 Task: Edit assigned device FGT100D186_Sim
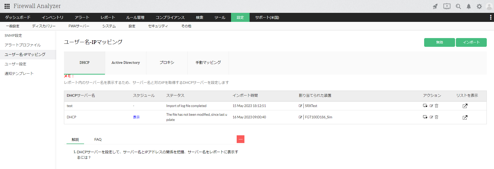300,117
